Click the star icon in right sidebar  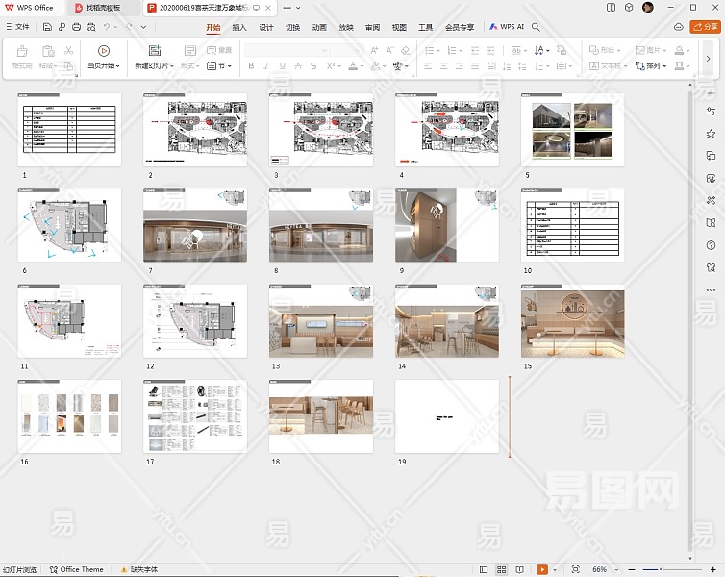[x=711, y=134]
